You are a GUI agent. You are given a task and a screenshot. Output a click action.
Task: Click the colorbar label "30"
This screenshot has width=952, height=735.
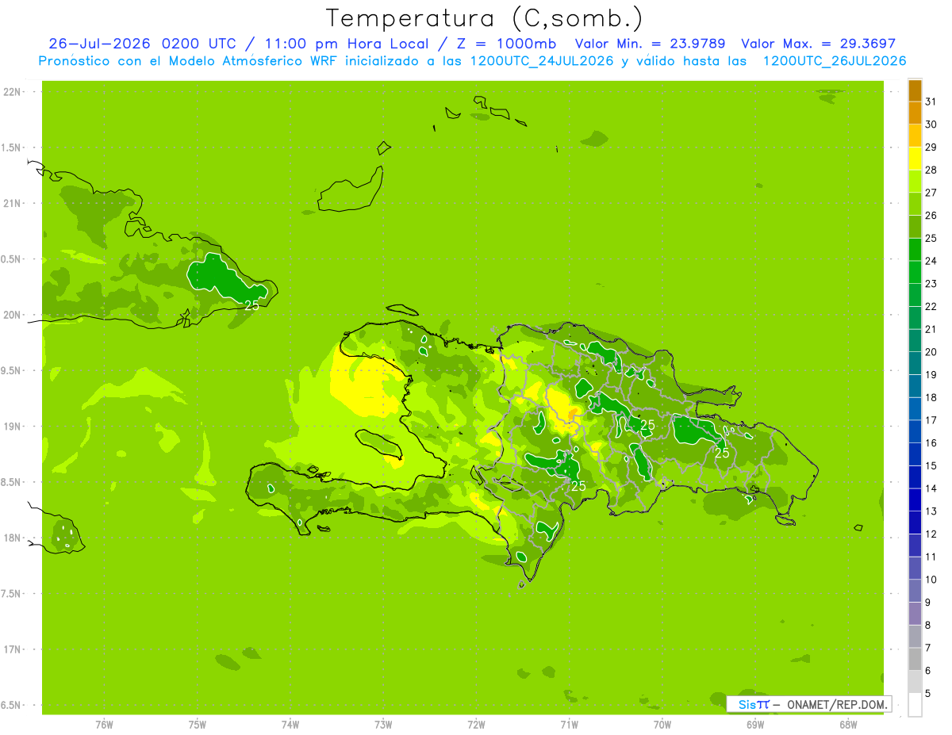[931, 124]
